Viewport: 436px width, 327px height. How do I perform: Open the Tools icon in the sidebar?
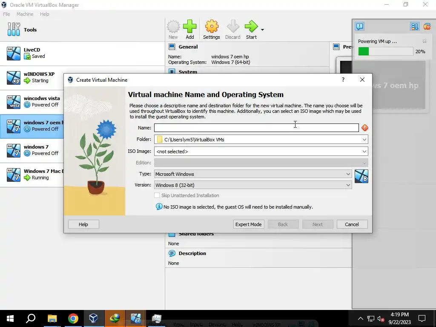click(14, 29)
